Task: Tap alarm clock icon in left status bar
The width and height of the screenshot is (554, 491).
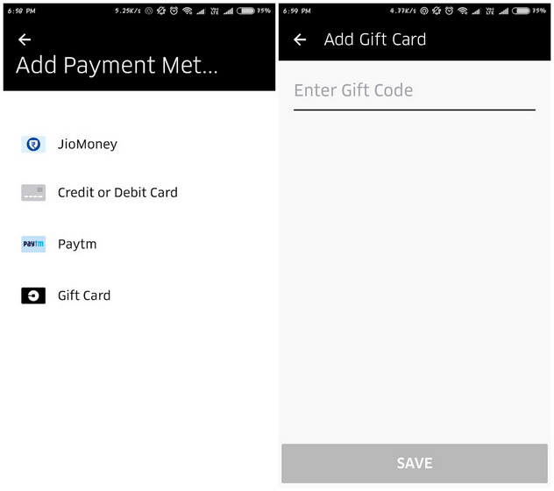Action: click(174, 11)
